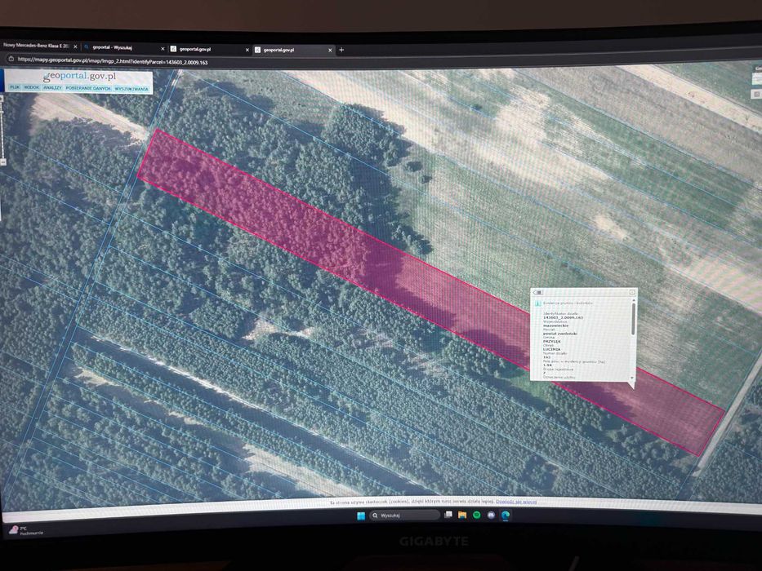Click the LUCIMIA value in popup
The image size is (762, 571).
pyautogui.click(x=551, y=349)
